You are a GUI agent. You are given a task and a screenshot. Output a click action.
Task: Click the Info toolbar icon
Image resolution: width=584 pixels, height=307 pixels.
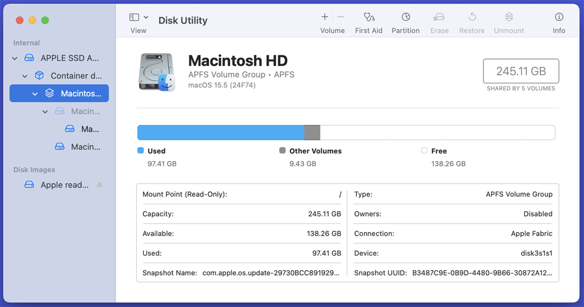(559, 18)
